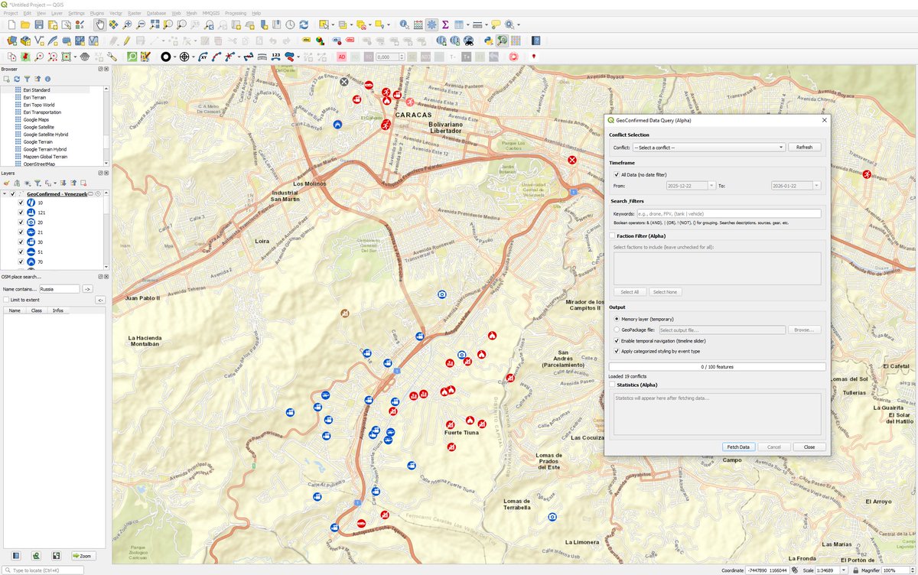Select the GeoPackage file radio option
918x575 pixels.
coord(617,330)
